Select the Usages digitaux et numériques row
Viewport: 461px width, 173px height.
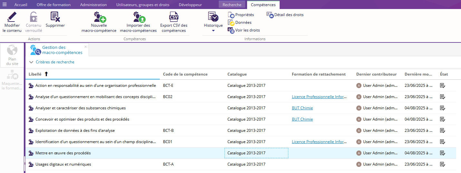63,164
